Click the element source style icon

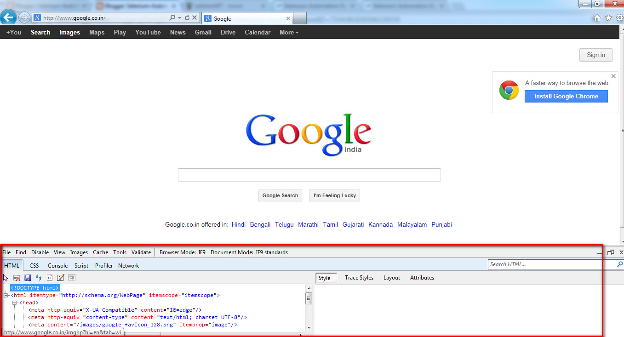point(50,278)
